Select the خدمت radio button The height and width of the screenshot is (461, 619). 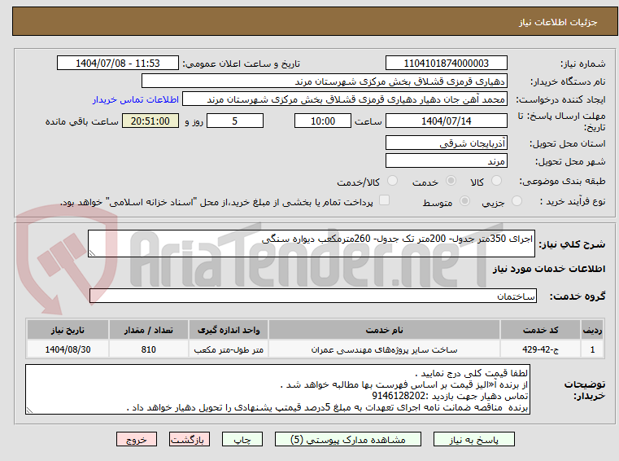[451, 181]
